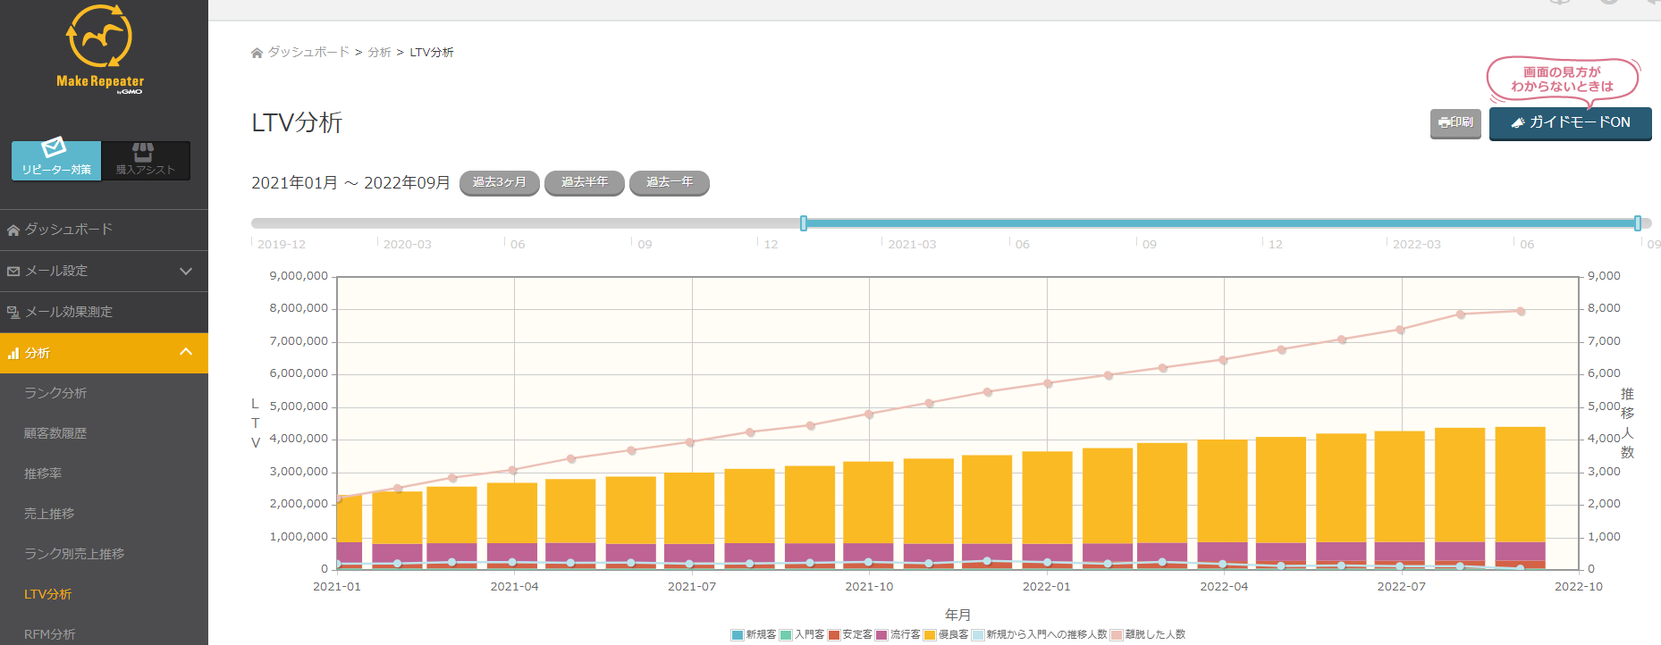Click the envelope icon in リピーター対策 tab
This screenshot has width=1661, height=645.
coord(55,147)
